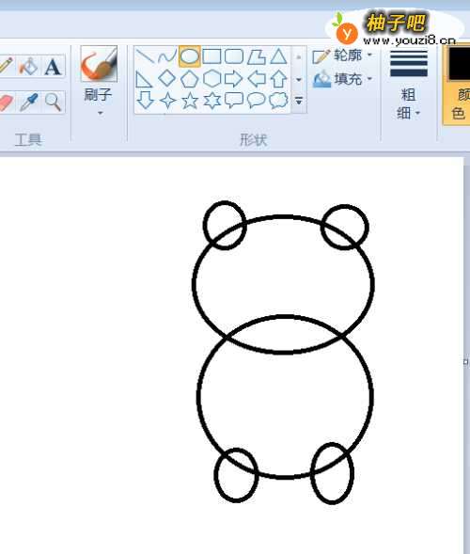The width and height of the screenshot is (470, 554).
Task: Choose the magnifier zoom tool
Action: click(x=53, y=103)
